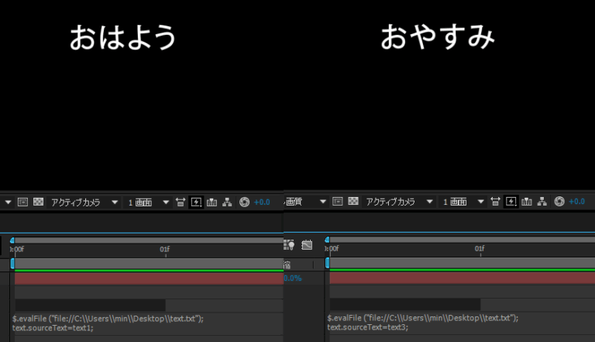Click 01f marker on the right timeline ruler
Viewport: 595px width, 342px height.
480,249
